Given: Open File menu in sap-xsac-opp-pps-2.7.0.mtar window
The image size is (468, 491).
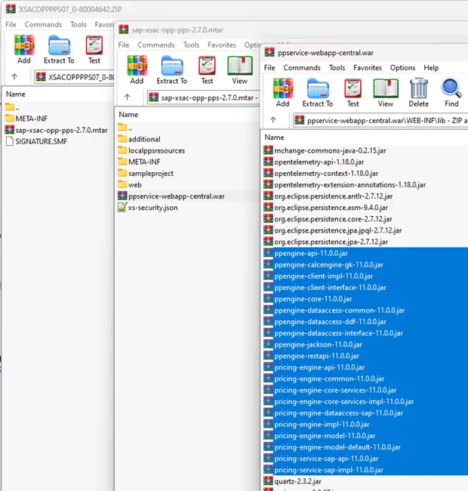Looking at the screenshot, I should coord(124,45).
